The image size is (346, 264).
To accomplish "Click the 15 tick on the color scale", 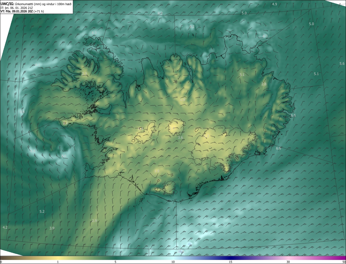I will point(231,262).
